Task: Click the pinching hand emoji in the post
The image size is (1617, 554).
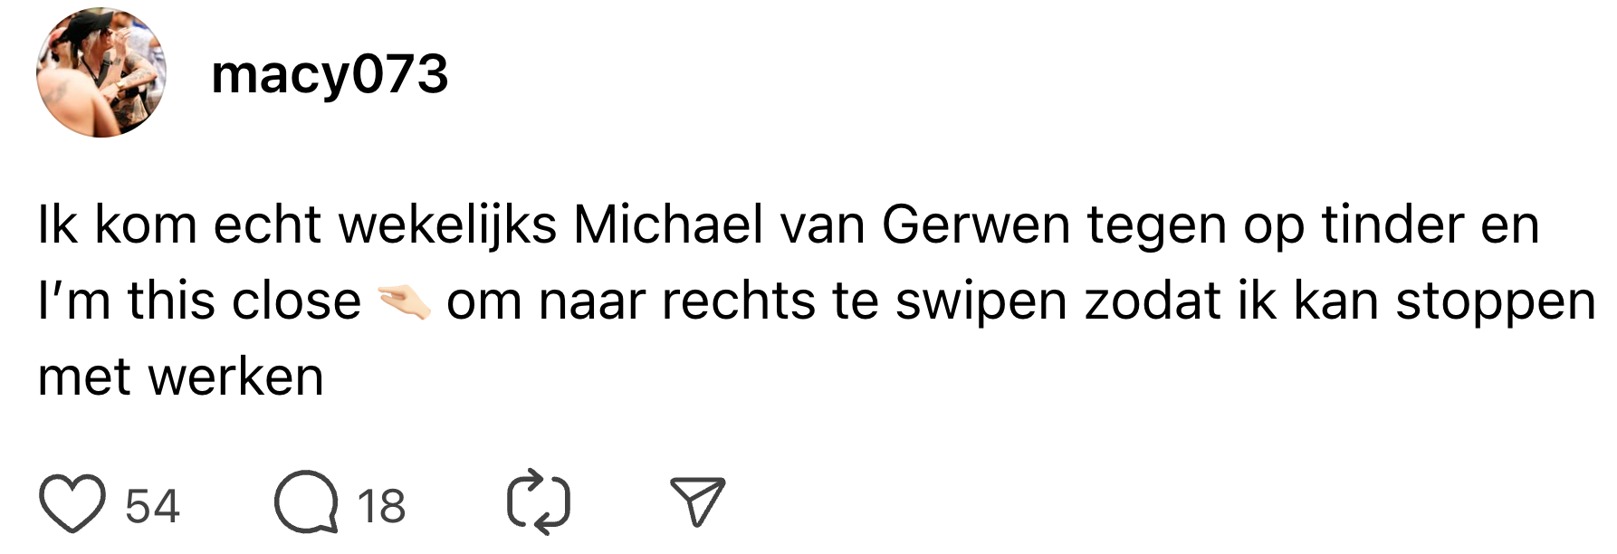Action: pos(404,301)
